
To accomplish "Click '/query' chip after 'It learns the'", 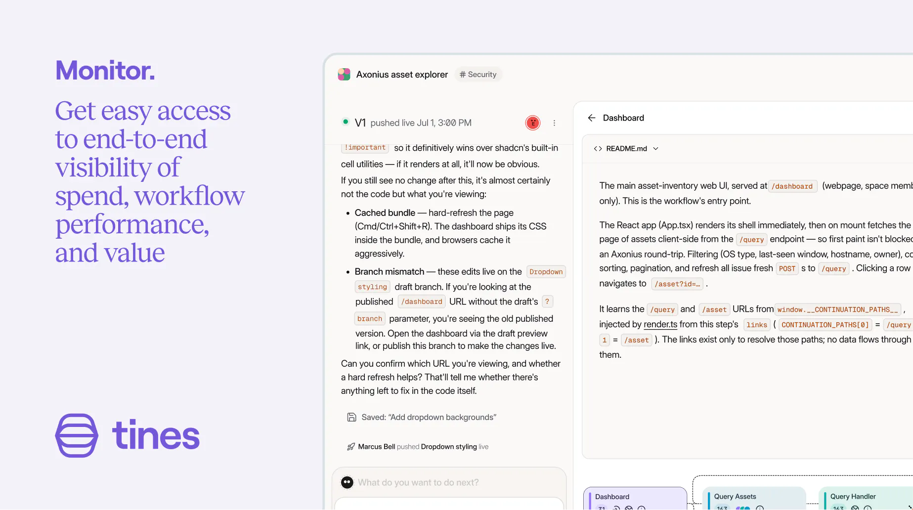I will (662, 310).
